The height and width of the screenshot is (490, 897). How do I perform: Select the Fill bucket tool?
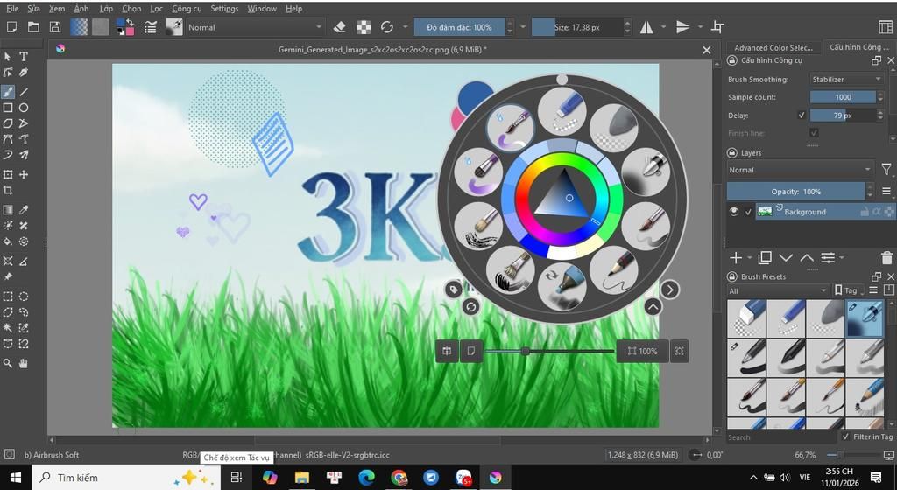(8, 241)
